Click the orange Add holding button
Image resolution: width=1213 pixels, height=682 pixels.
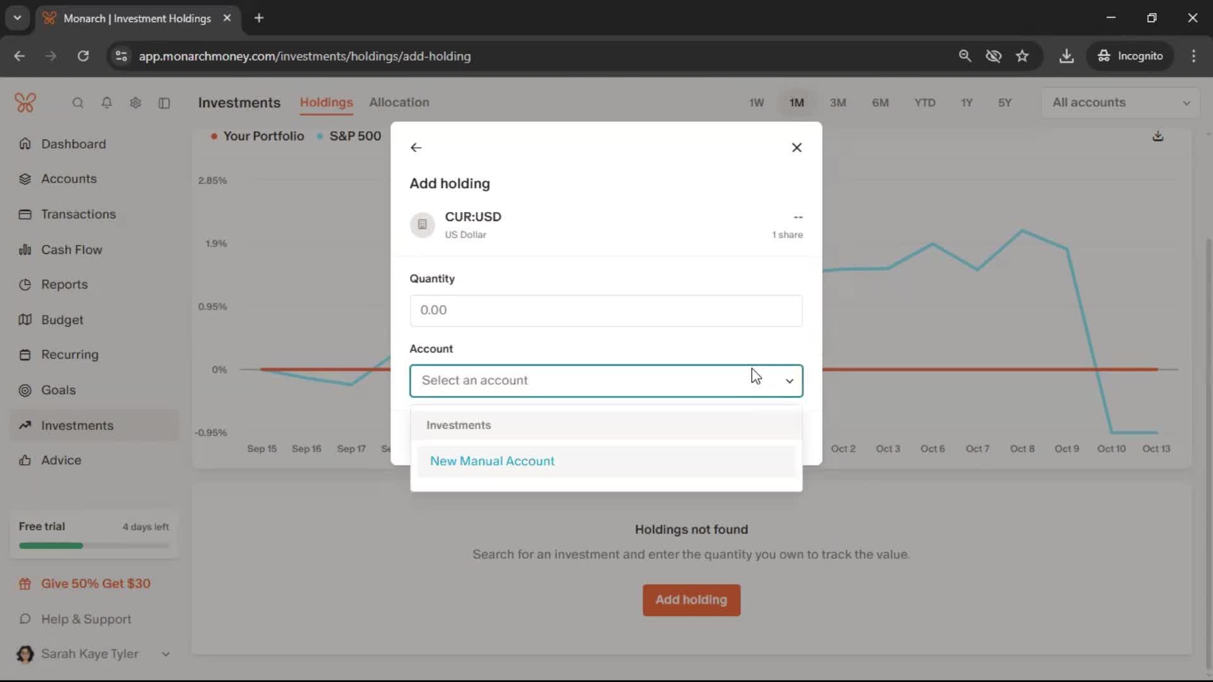click(x=691, y=600)
